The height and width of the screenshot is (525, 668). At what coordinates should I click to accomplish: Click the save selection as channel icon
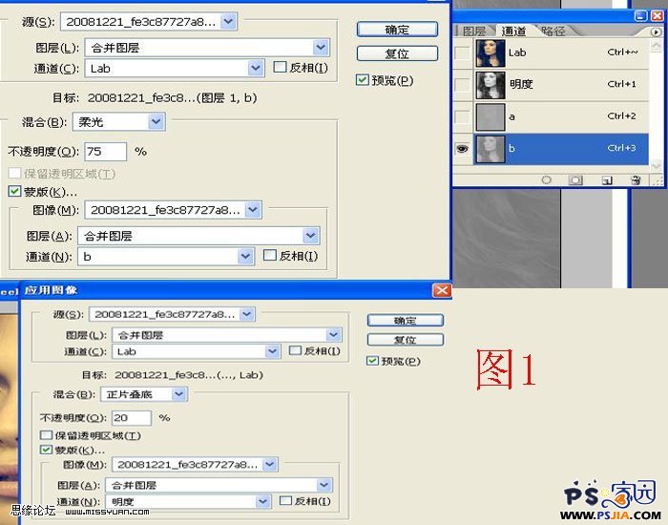point(575,179)
